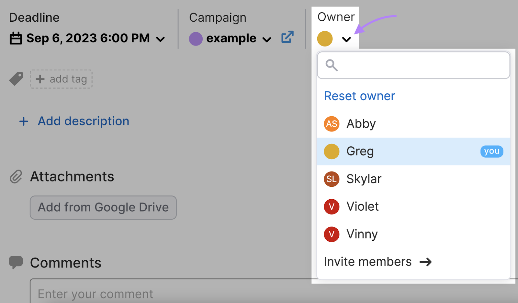Click Violet's V avatar
The height and width of the screenshot is (303, 518).
pos(332,206)
